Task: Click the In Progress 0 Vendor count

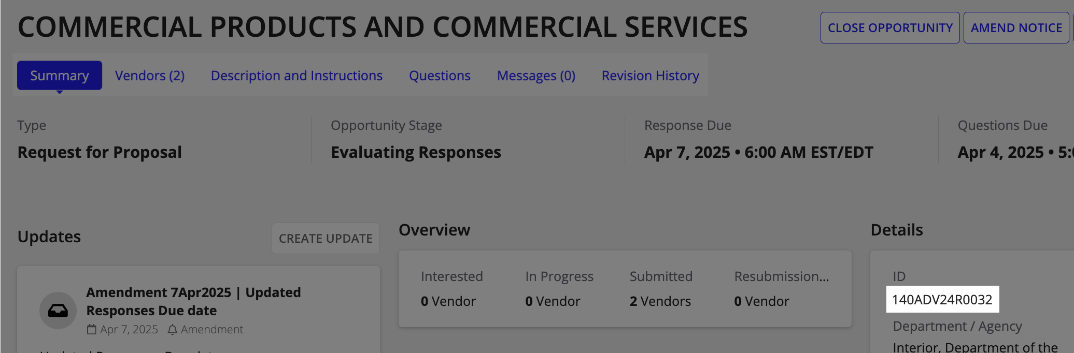Action: tap(553, 301)
